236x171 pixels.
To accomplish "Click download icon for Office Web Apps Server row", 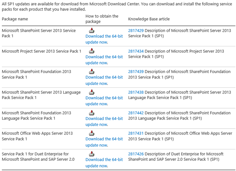I will (92, 133).
